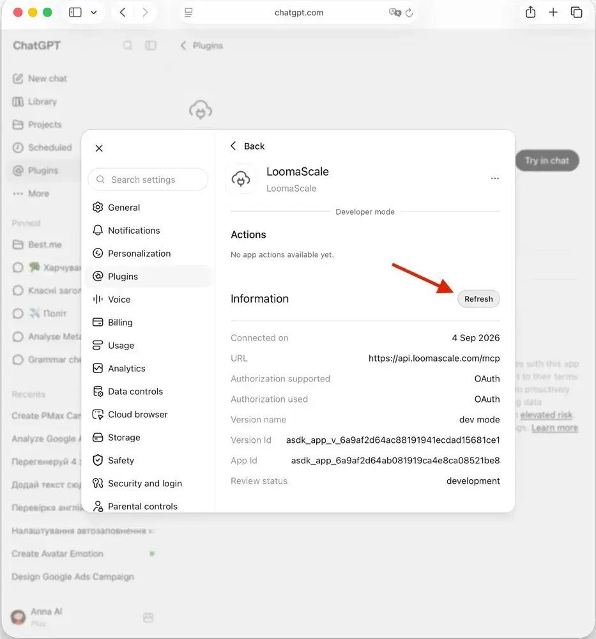Focus the Search settings field
Viewport: 596px width, 639px height.
[x=148, y=180]
